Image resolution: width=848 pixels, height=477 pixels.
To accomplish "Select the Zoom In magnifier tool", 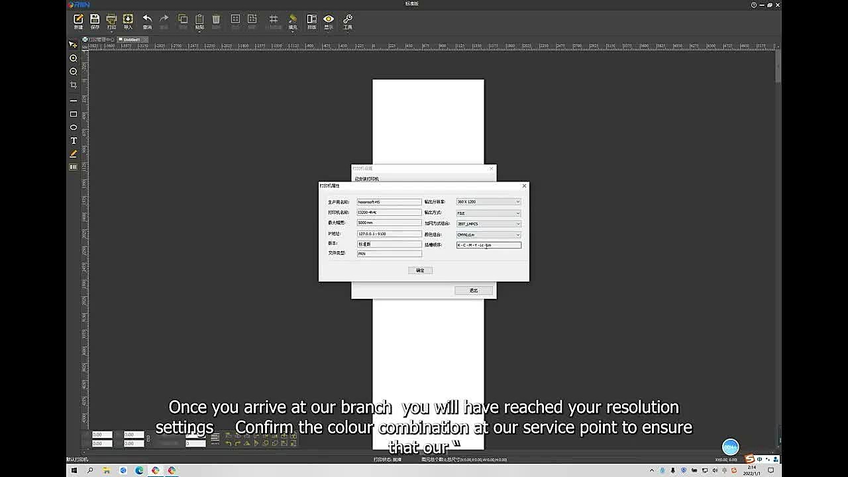I will (74, 58).
